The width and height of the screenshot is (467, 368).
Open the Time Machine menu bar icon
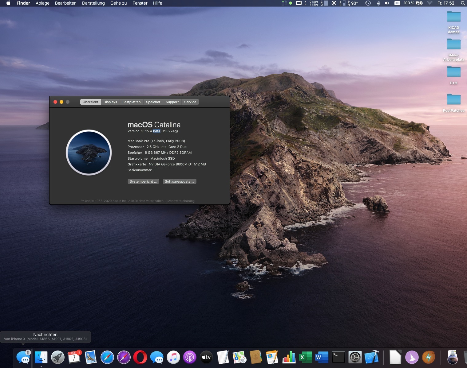pos(368,3)
